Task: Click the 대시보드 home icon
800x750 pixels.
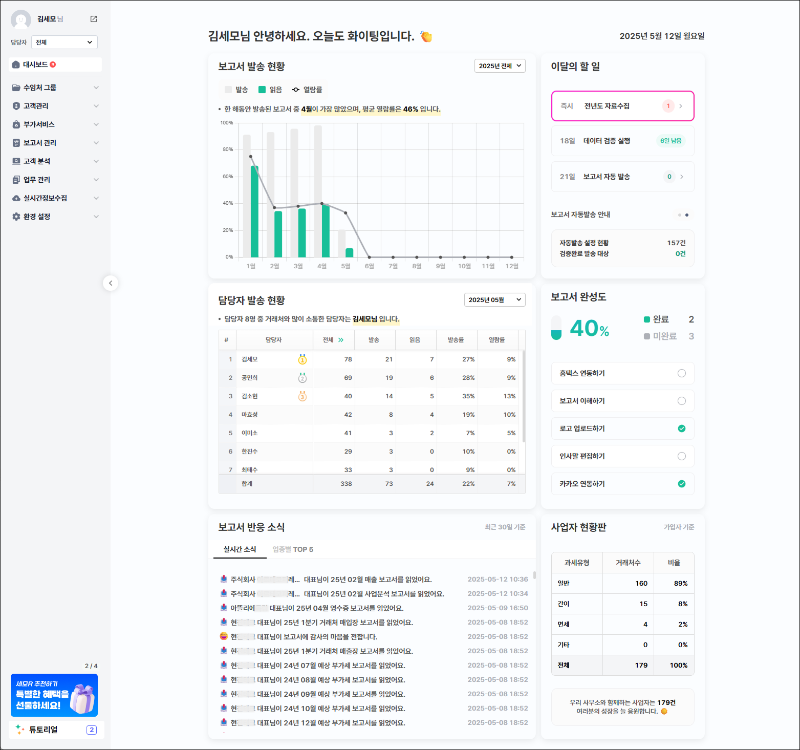Action: click(16, 65)
